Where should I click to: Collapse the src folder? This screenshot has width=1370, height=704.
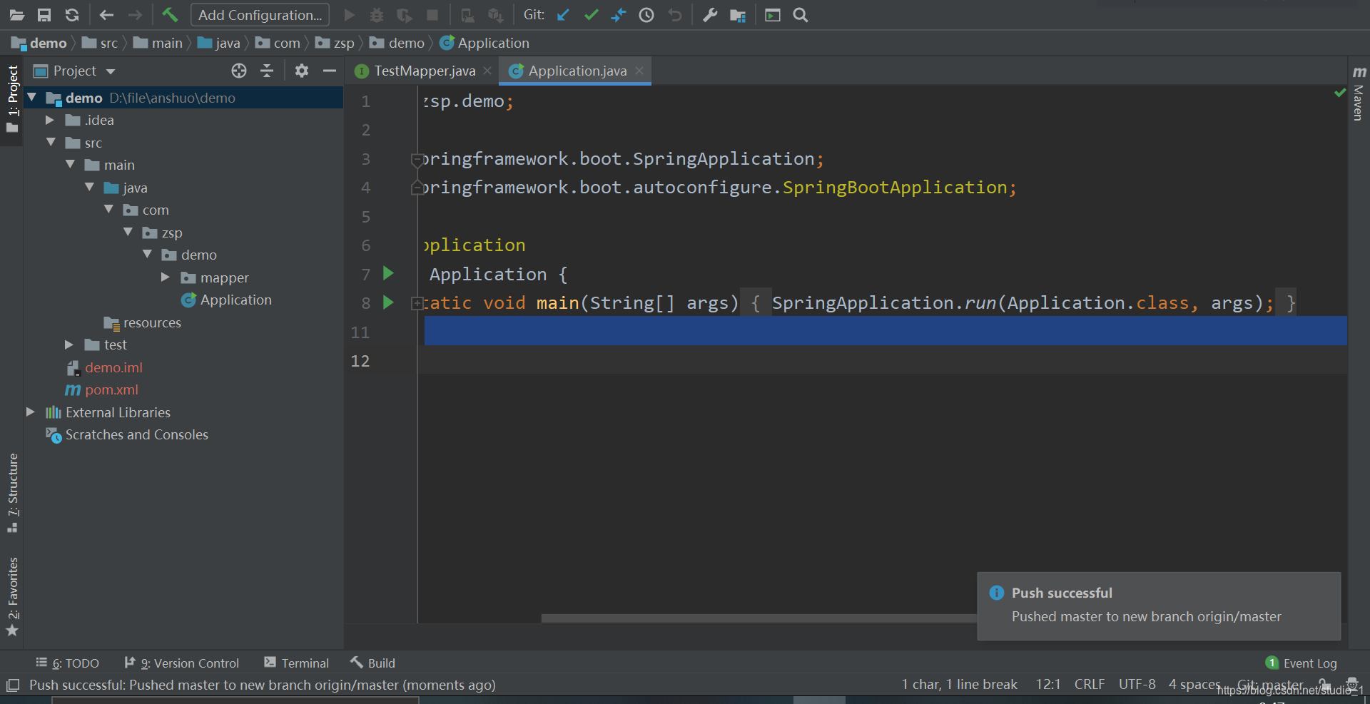coord(51,142)
